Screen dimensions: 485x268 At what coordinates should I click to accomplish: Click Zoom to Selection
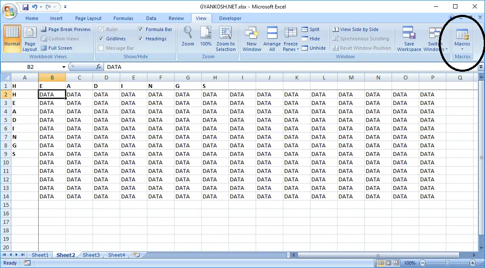coord(226,39)
